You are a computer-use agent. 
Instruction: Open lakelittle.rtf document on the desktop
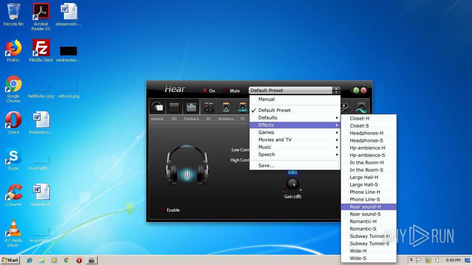tap(41, 195)
